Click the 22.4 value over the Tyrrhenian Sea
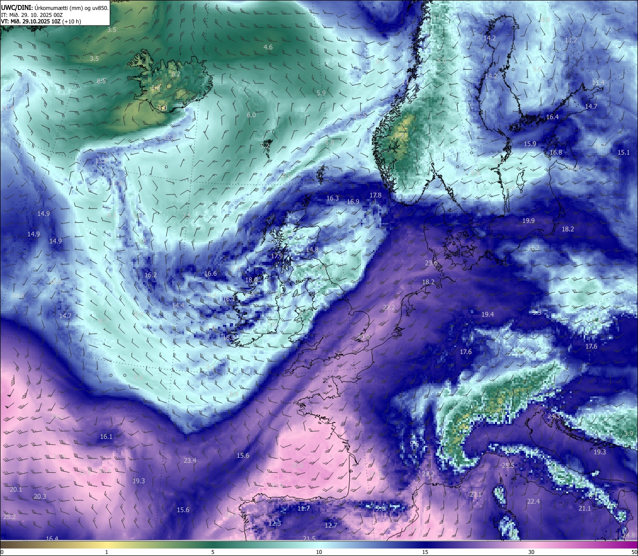Image resolution: width=638 pixels, height=556 pixels. click(533, 502)
